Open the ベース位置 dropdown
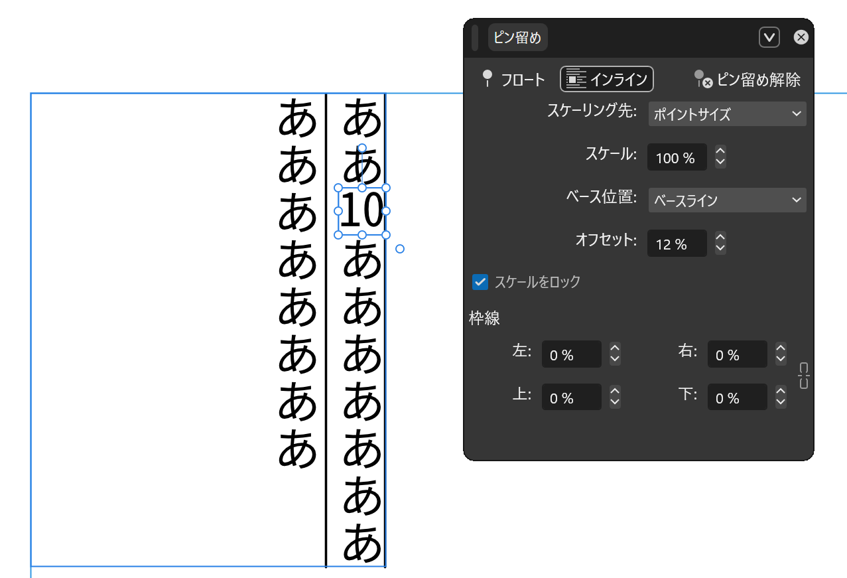Viewport: 847px width, 578px height. (x=727, y=200)
